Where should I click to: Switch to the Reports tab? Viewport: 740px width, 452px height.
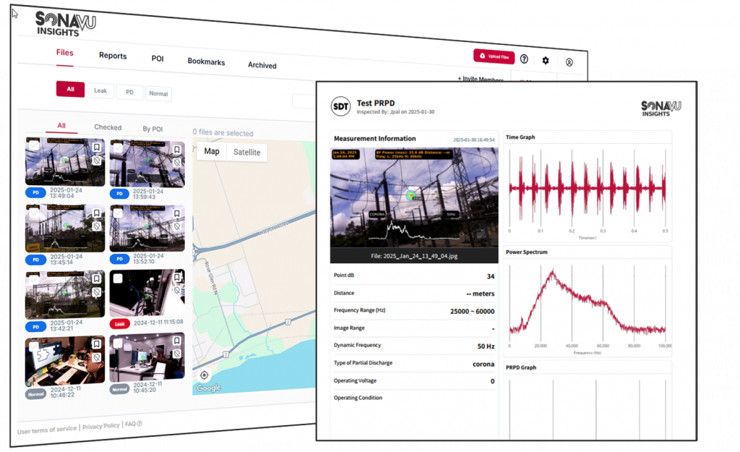(x=113, y=56)
